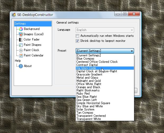Choose the Midnight and Gold preset
164x133 pixels.
[105, 81]
